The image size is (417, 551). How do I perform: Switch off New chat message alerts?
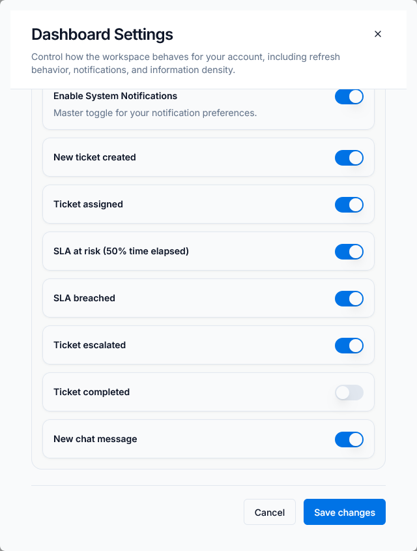click(349, 439)
